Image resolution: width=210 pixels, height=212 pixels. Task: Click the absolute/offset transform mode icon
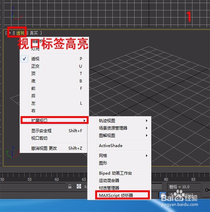79,186
